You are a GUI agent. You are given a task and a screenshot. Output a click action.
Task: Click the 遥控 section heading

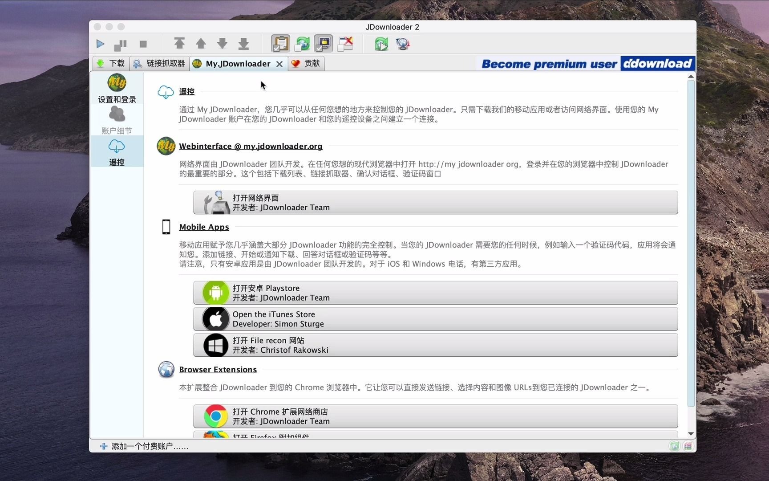tap(187, 91)
